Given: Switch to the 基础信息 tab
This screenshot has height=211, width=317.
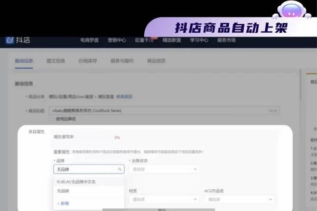Looking at the screenshot, I should click(x=24, y=61).
